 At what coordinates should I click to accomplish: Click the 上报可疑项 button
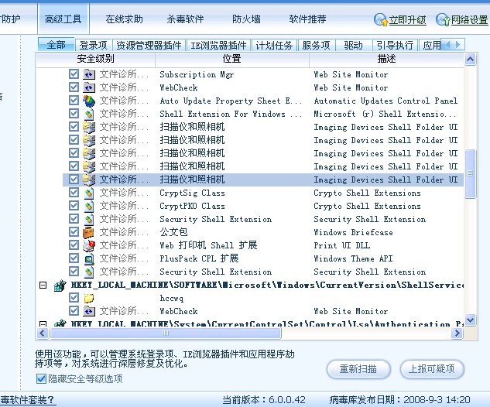point(432,369)
